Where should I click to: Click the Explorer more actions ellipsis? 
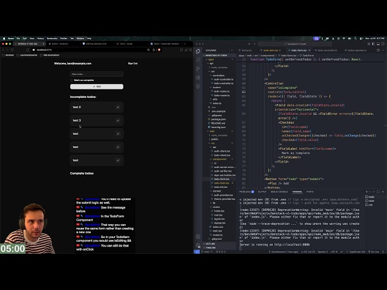click(232, 50)
